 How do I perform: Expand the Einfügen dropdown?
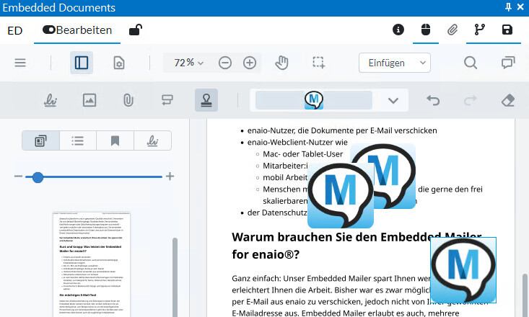394,63
